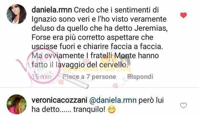Open the @daniela.rmn blue mention
Viewport: 199px width, 116px height.
[113, 100]
